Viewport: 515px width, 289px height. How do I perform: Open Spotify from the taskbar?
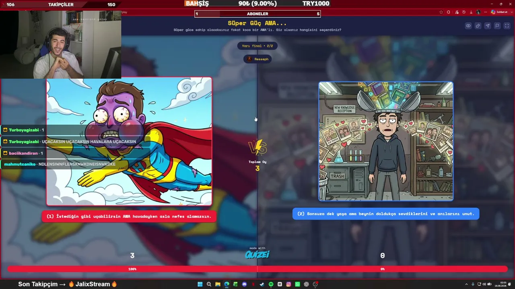click(x=271, y=284)
